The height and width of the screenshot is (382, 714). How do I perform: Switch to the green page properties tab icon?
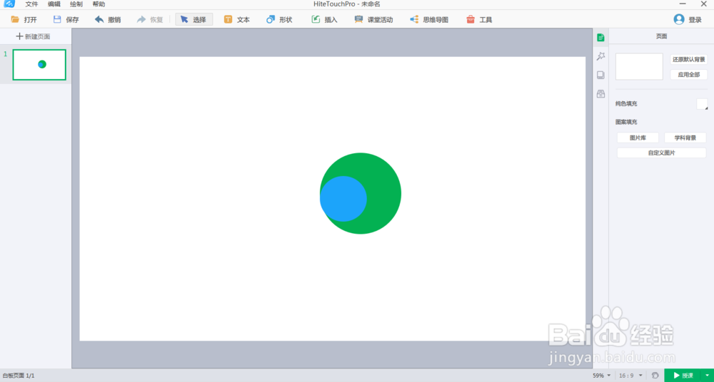600,38
